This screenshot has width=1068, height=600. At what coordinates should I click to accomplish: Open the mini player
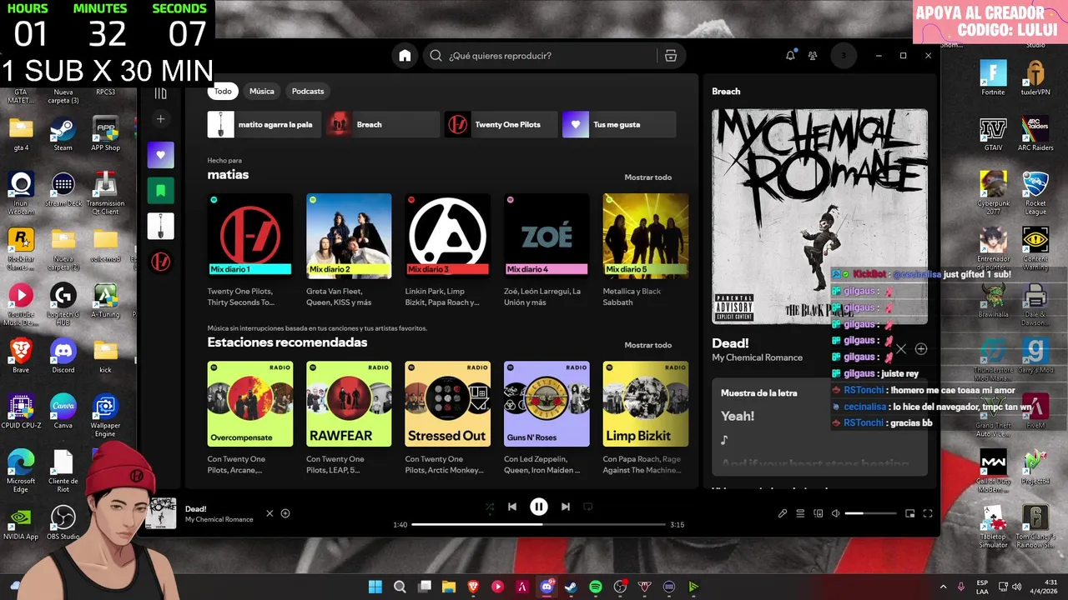tap(910, 513)
